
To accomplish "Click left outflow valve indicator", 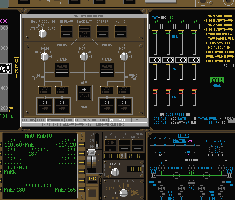I will pos(211,149).
